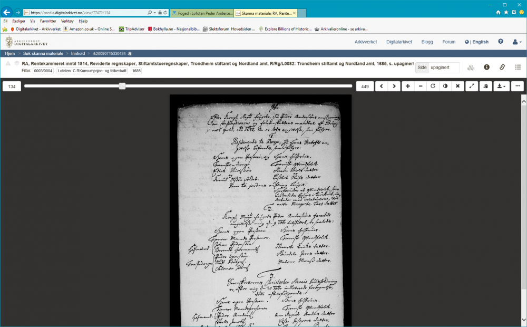
Task: Open permanent link chain icon
Action: 502,68
